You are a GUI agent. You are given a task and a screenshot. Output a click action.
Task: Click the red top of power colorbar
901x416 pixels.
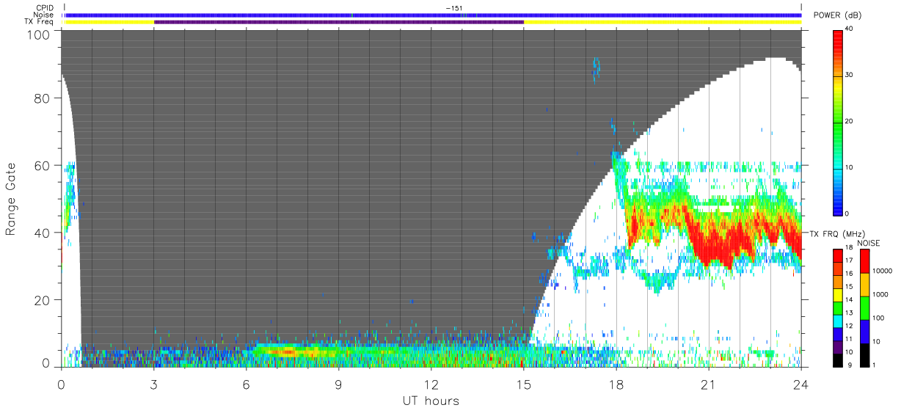(839, 37)
